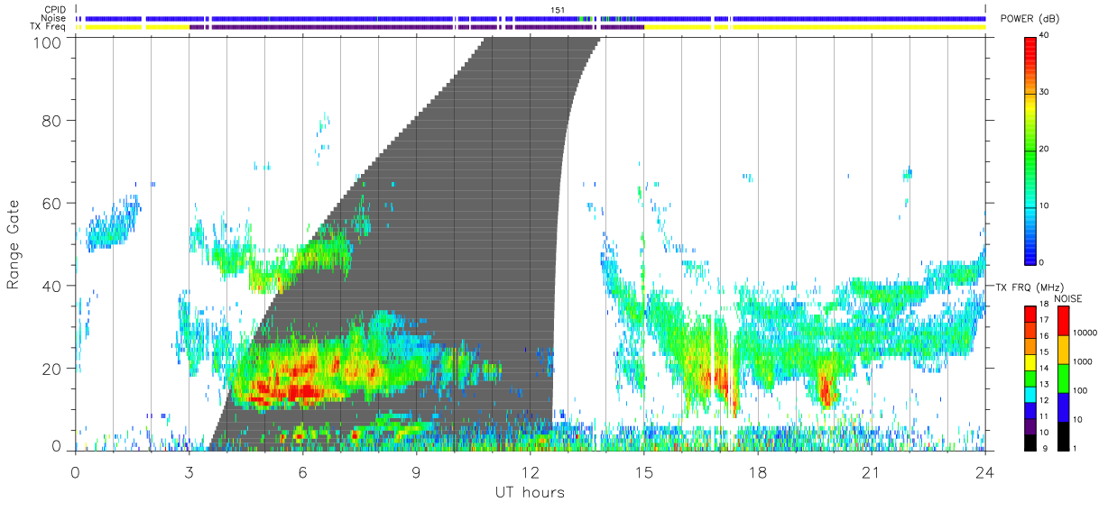Pick the orange swatch of the NOISE legend
Image resolution: width=1108 pixels, height=511 pixels.
pyautogui.click(x=1063, y=350)
